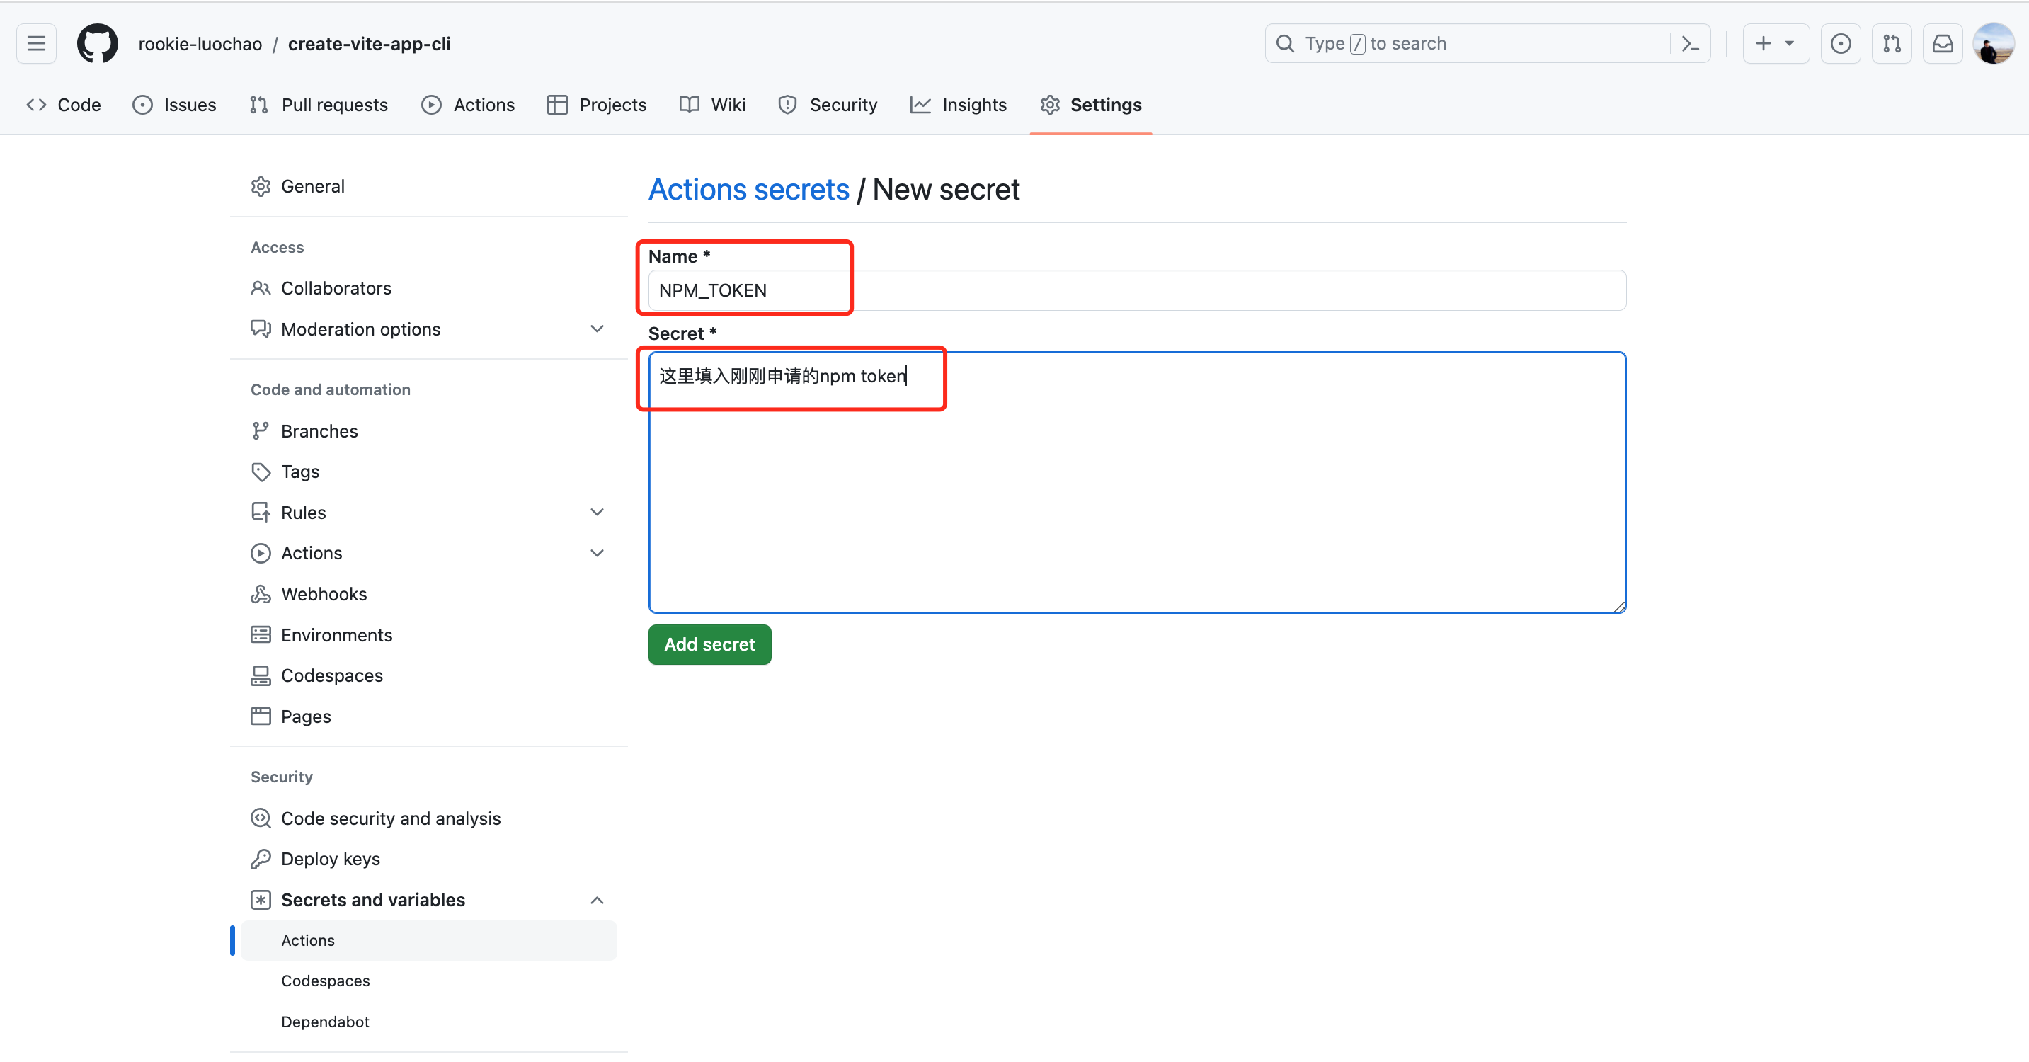Open Tags settings
This screenshot has height=1062, width=2029.
429,472
